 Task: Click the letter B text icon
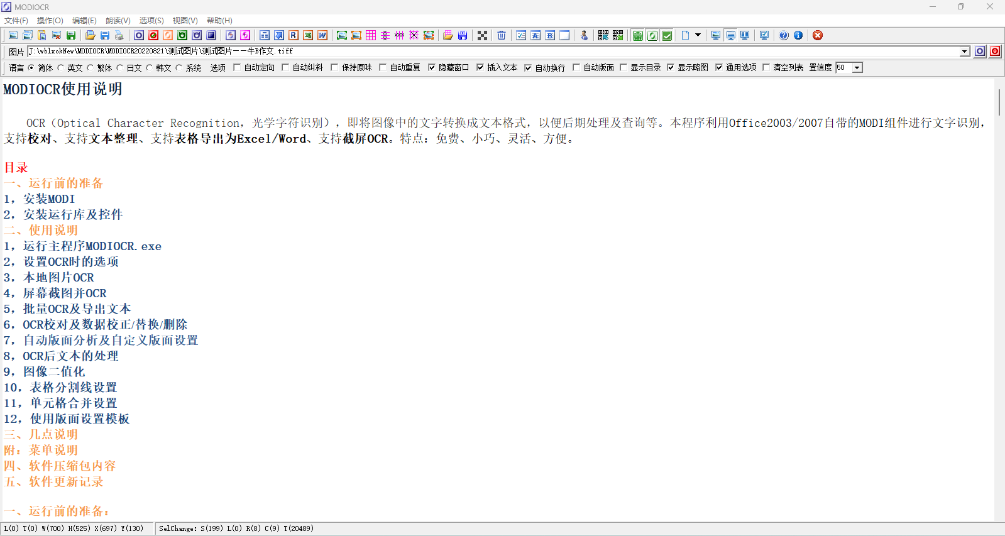[550, 35]
